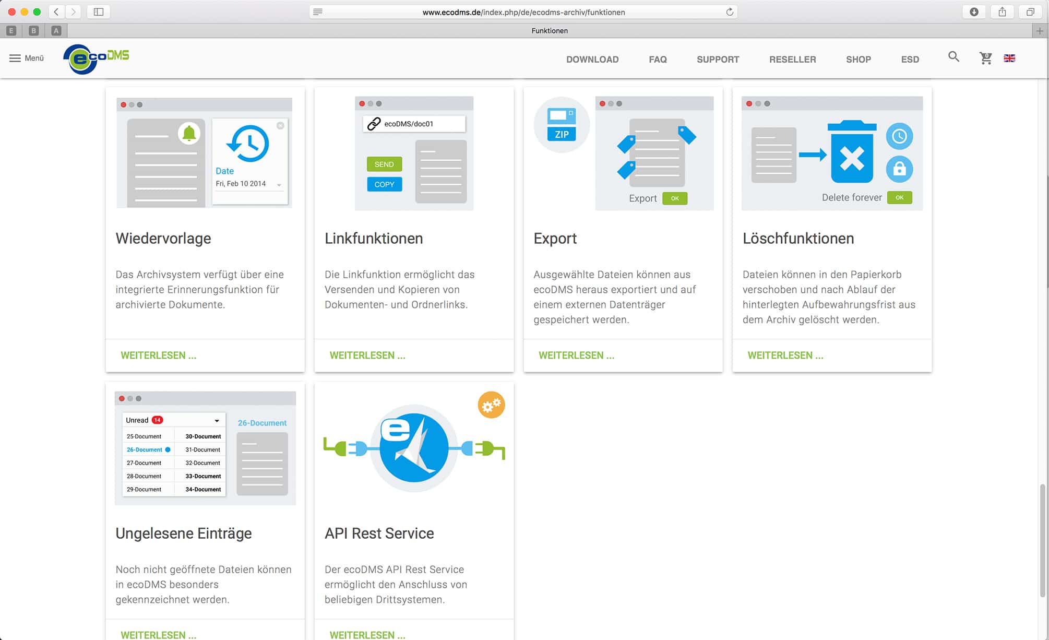
Task: Click WEITERLESEN under Ungelesene Einträge
Action: [158, 635]
